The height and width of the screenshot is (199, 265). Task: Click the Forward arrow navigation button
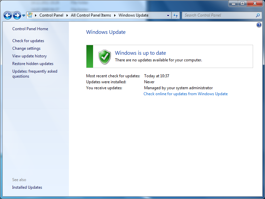tap(17, 15)
